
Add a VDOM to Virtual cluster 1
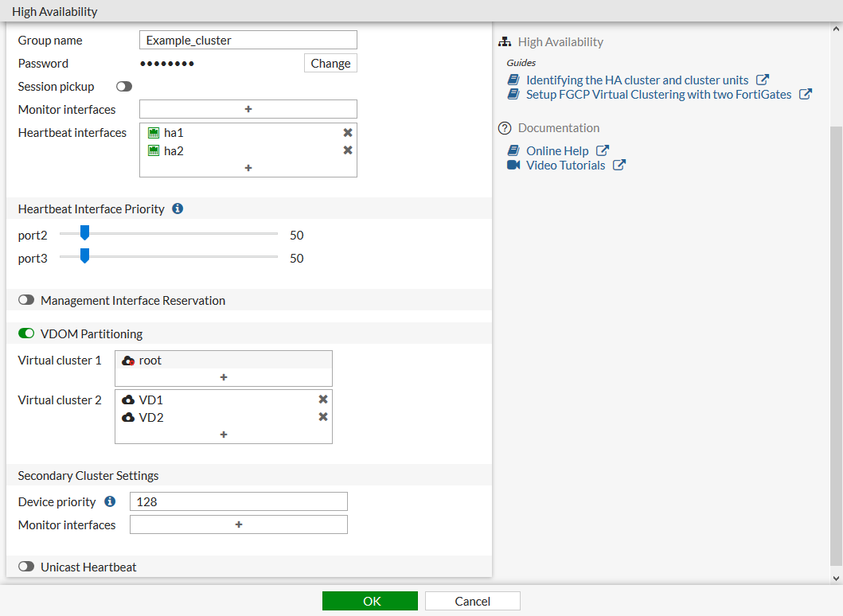(x=224, y=377)
